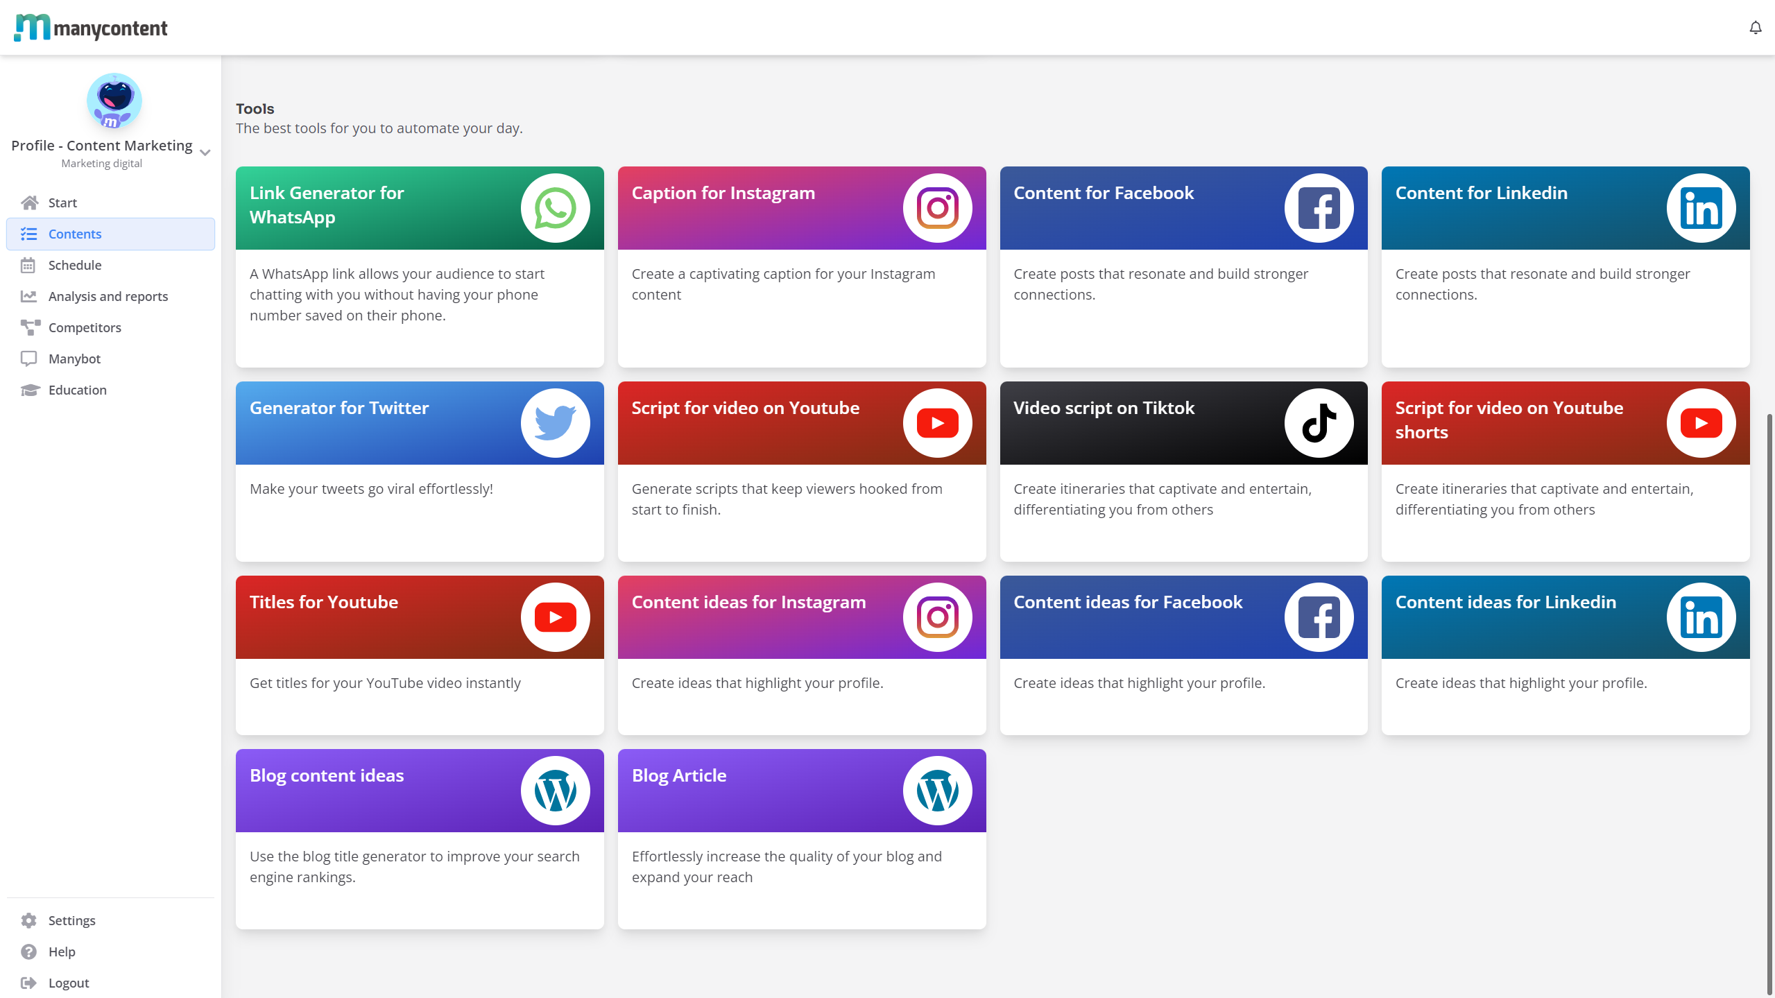1775x998 pixels.
Task: Click the Twitter bird icon
Action: (555, 423)
